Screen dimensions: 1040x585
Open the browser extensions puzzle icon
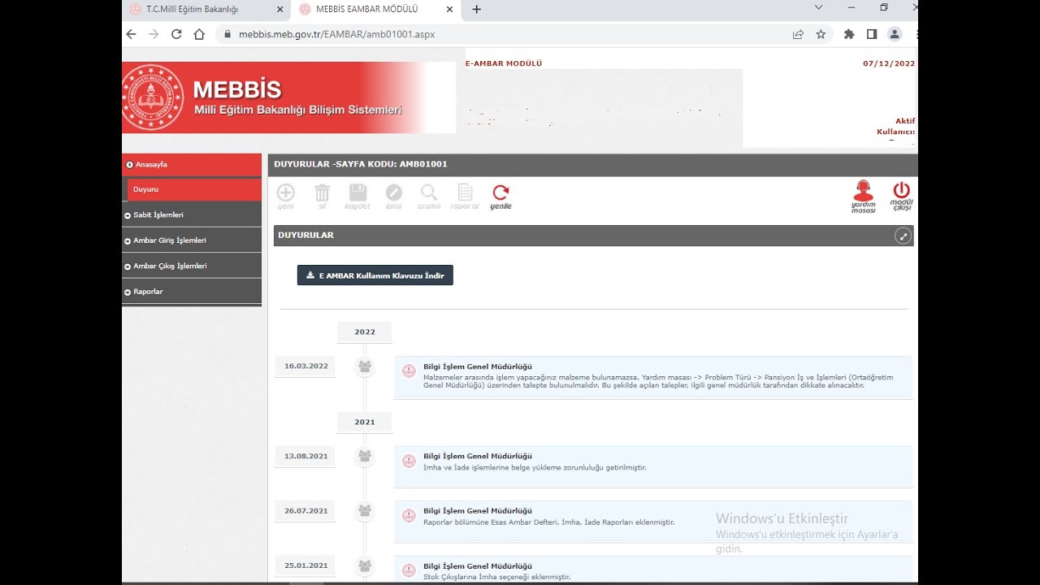(849, 34)
